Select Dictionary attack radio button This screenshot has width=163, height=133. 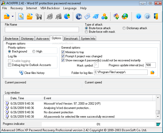124,28
